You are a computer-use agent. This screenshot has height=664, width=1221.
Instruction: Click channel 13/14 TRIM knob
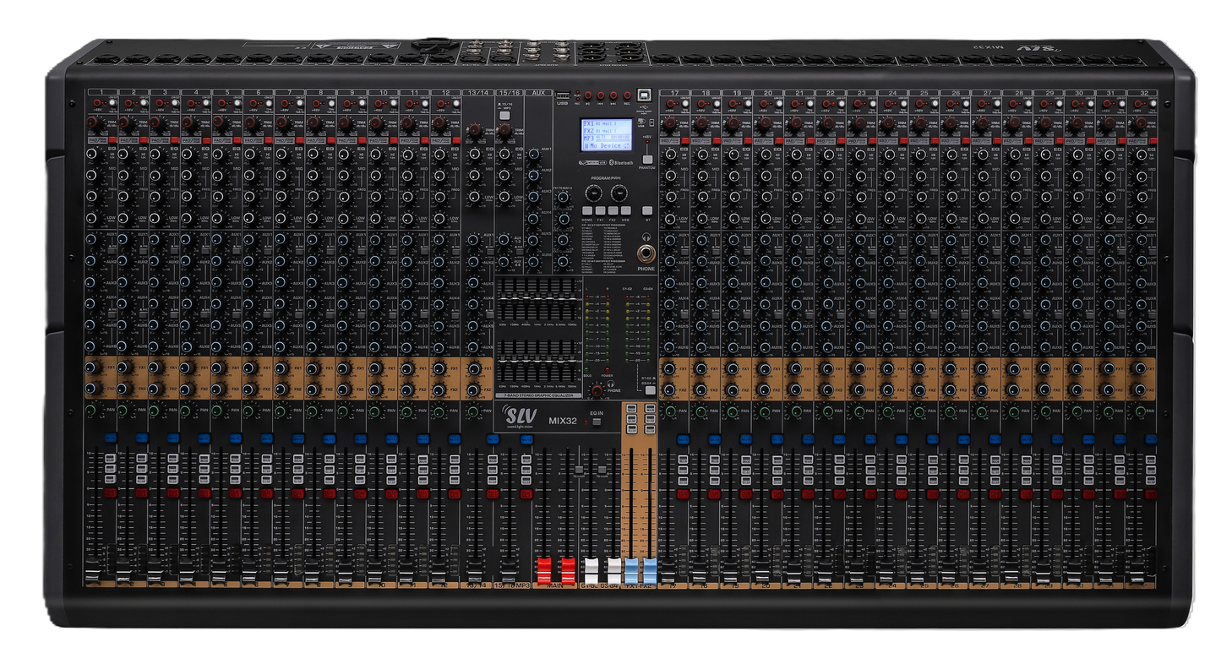pos(475,131)
